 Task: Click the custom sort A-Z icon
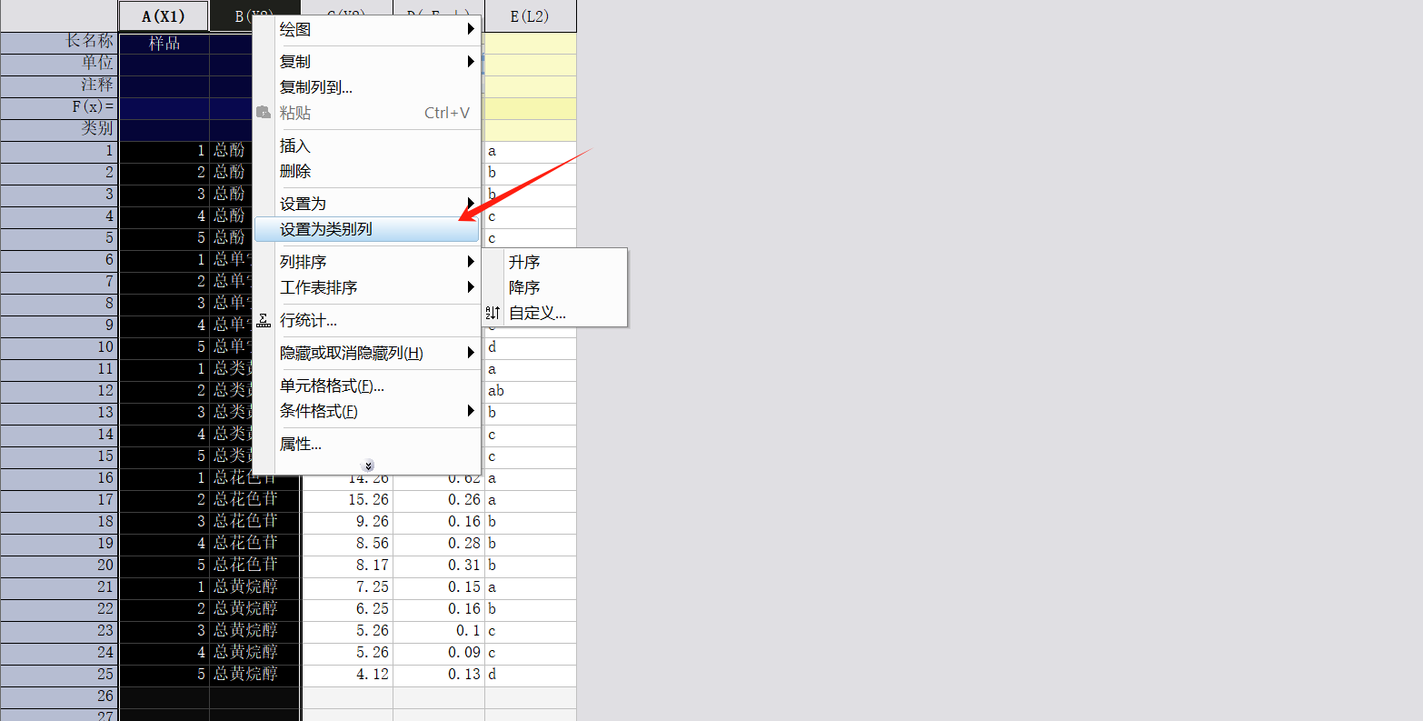coord(493,313)
